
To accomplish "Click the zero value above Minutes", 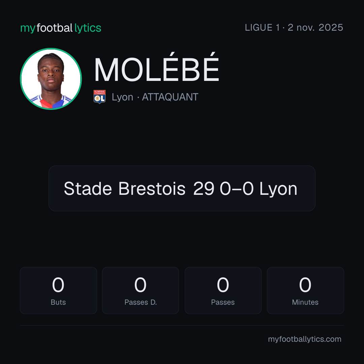I will point(305,285).
